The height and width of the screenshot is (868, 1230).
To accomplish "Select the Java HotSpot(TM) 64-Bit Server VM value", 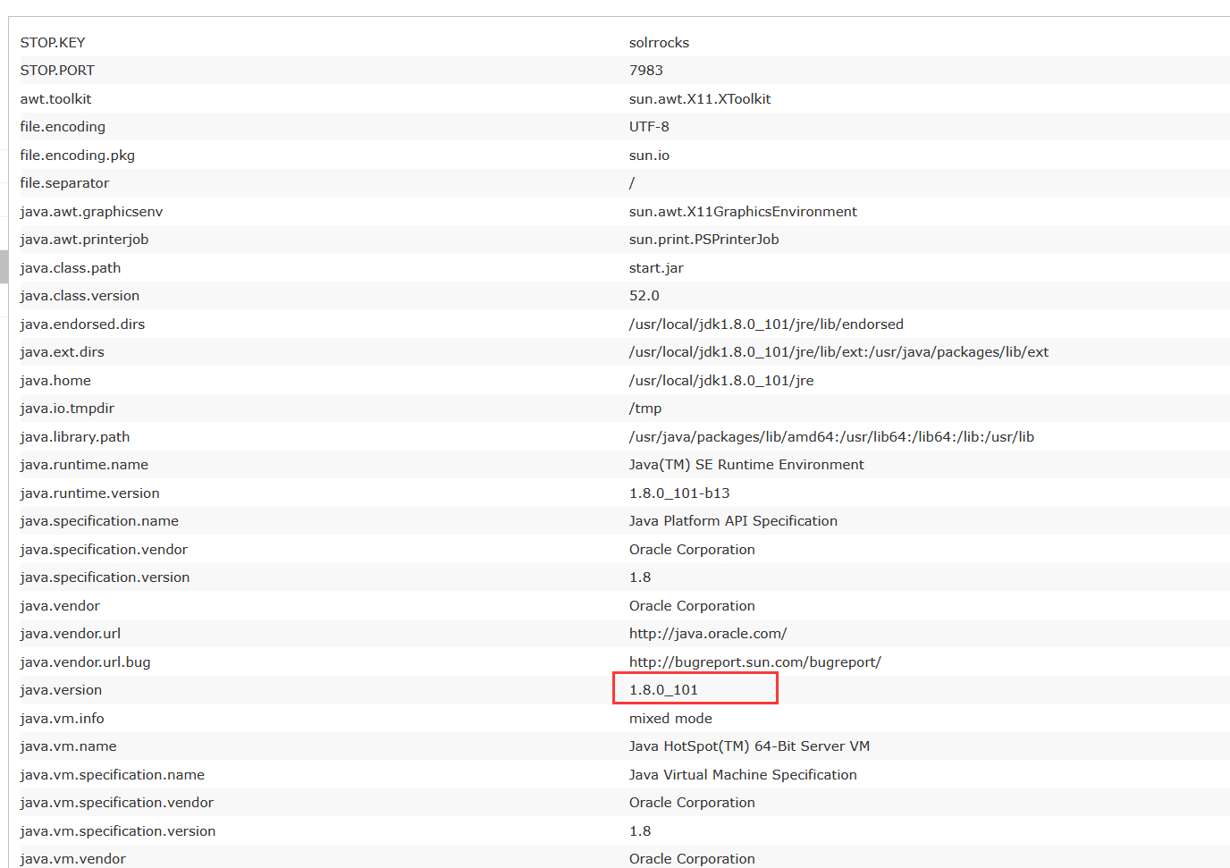I will [x=748, y=746].
